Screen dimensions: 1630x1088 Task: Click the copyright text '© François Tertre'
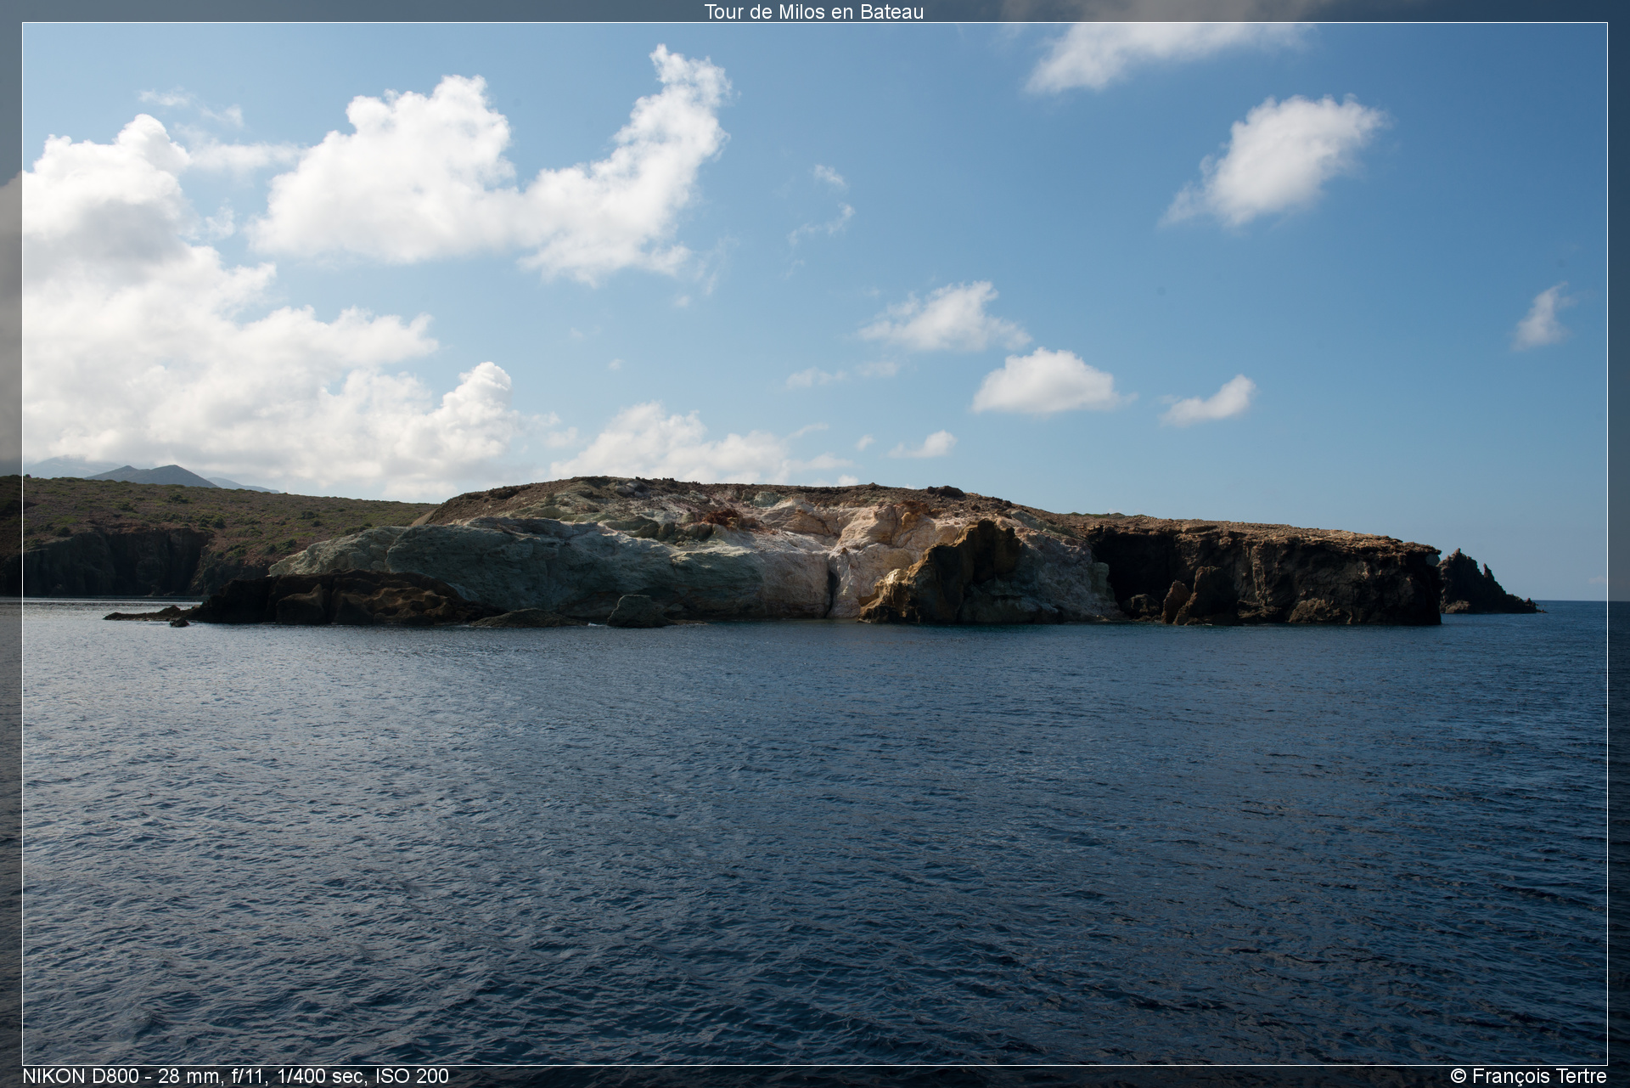(1528, 1076)
